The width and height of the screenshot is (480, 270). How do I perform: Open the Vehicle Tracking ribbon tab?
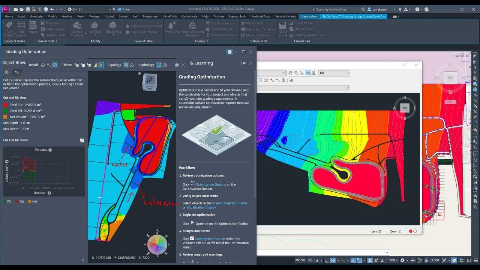coord(286,16)
